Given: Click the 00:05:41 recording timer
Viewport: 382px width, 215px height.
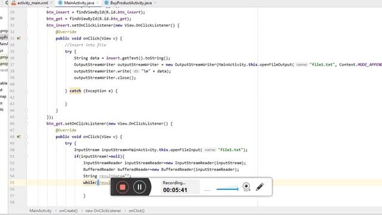Looking at the screenshot, I should 175,190.
